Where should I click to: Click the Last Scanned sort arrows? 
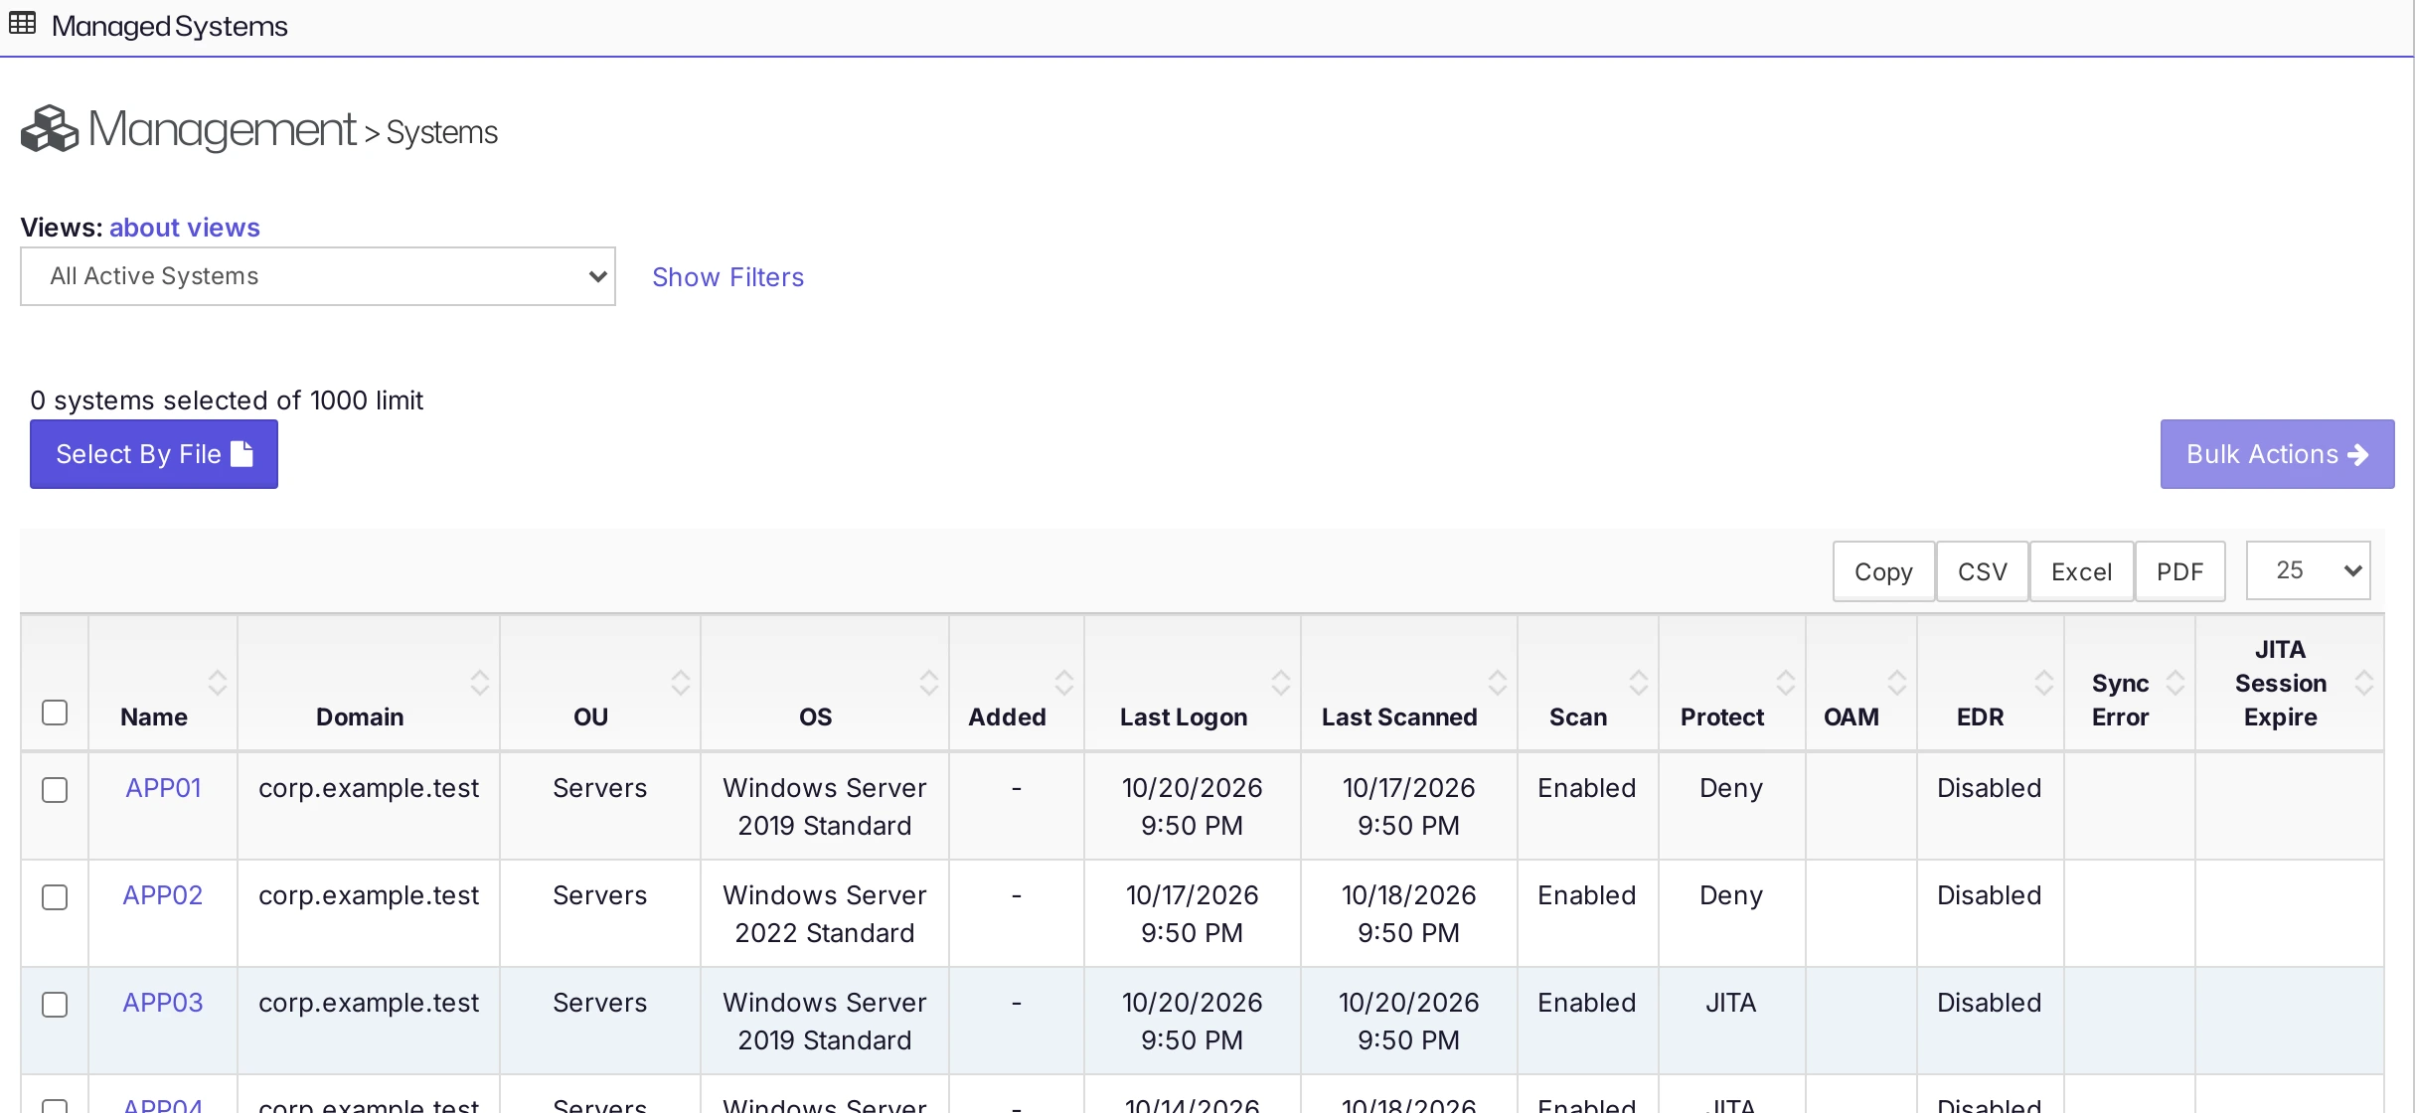tap(1498, 683)
